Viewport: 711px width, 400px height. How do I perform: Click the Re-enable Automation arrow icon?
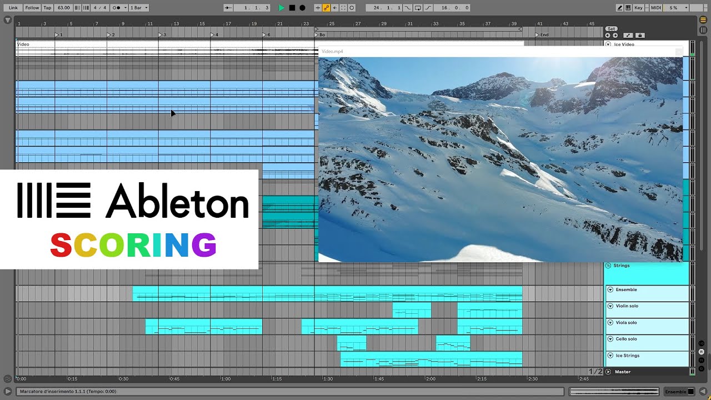334,8
